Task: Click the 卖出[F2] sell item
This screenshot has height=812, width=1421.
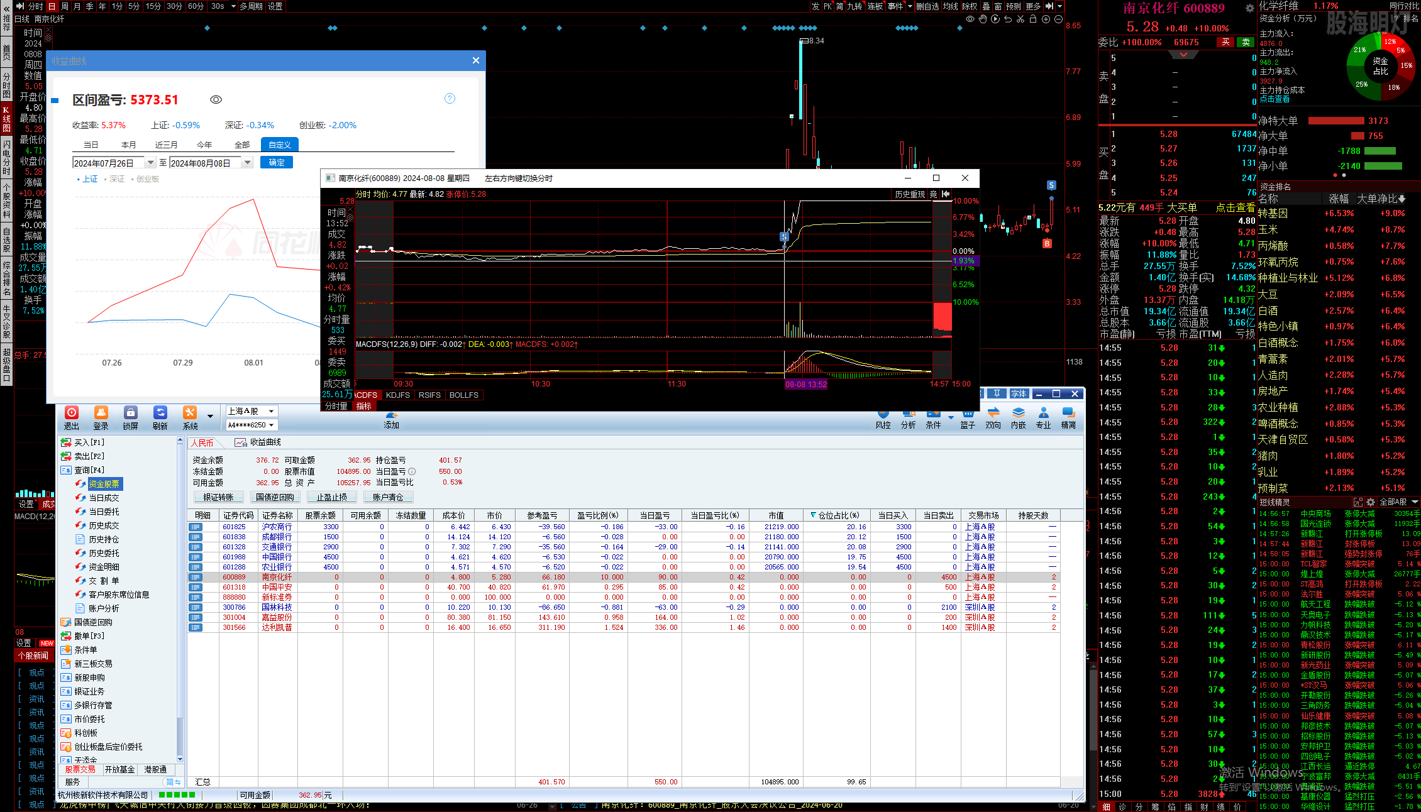Action: (83, 456)
